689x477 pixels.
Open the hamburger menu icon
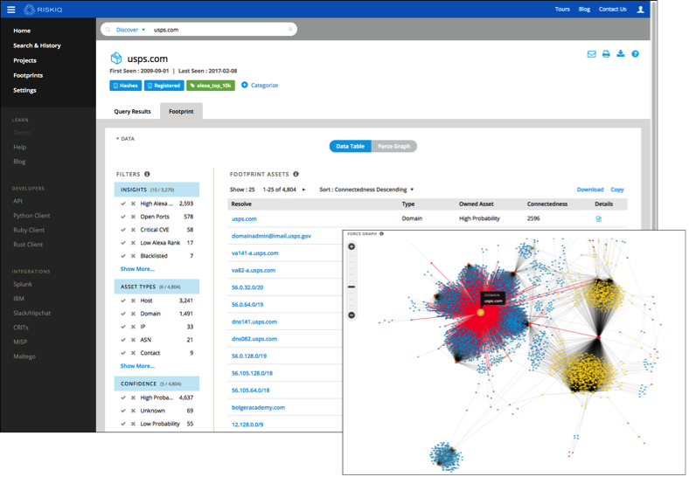(11, 10)
